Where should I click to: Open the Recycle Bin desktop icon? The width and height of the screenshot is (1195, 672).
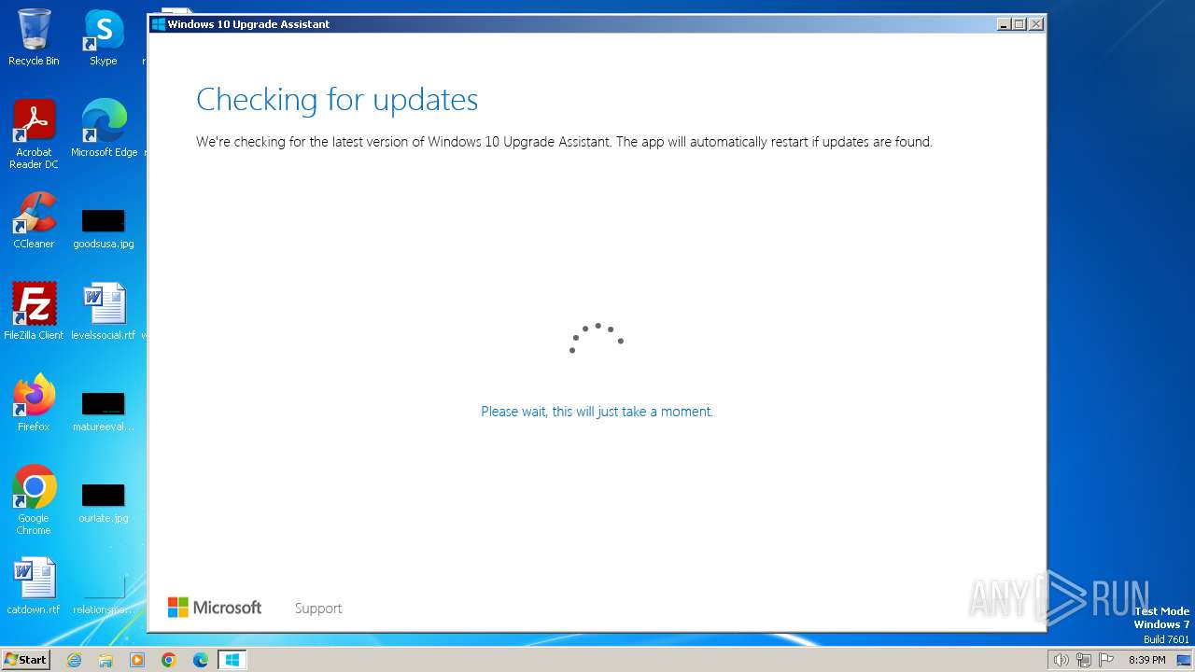pyautogui.click(x=34, y=37)
